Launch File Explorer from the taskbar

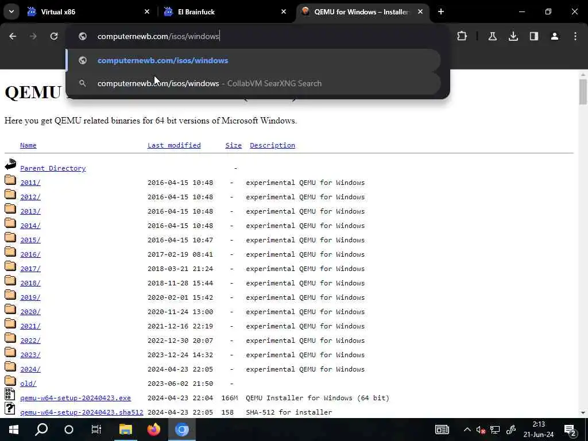(x=126, y=430)
